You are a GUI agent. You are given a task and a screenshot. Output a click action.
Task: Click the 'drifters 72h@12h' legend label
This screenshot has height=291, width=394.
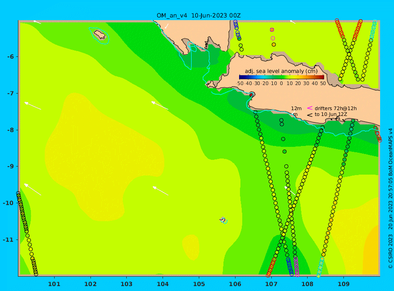335,108
